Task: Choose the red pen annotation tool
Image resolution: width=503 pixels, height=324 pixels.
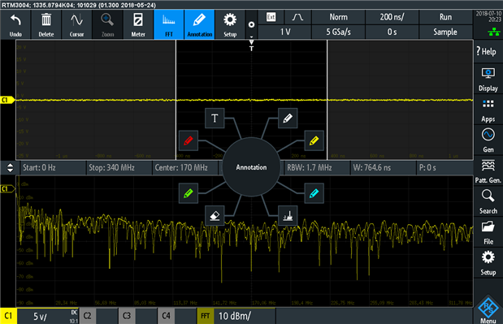Action: tap(189, 140)
